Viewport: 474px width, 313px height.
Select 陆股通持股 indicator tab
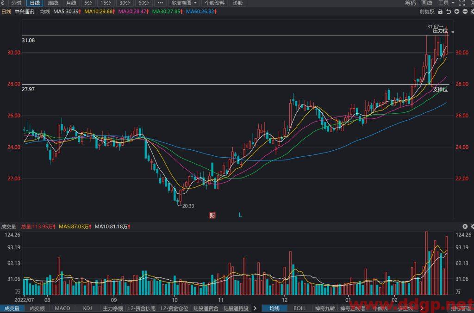(236, 308)
